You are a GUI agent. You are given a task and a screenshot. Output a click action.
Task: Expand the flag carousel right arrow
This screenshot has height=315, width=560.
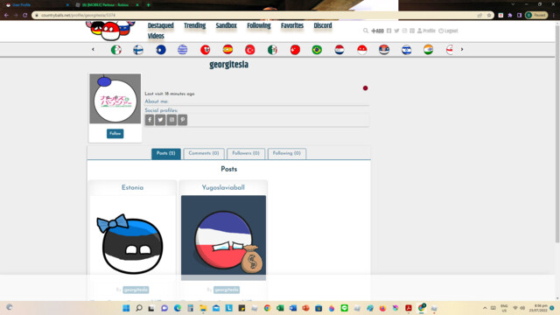point(462,49)
